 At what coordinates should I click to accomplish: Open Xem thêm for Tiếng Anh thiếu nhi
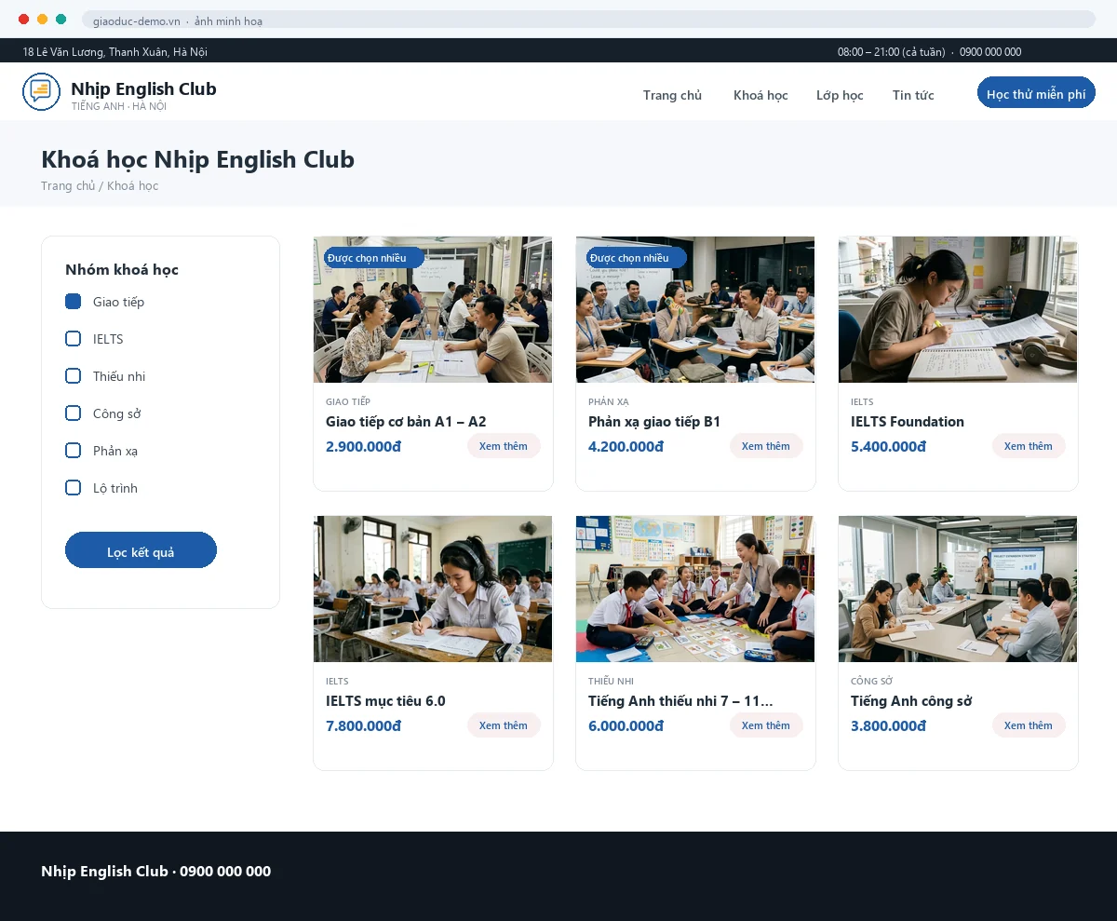coord(766,725)
